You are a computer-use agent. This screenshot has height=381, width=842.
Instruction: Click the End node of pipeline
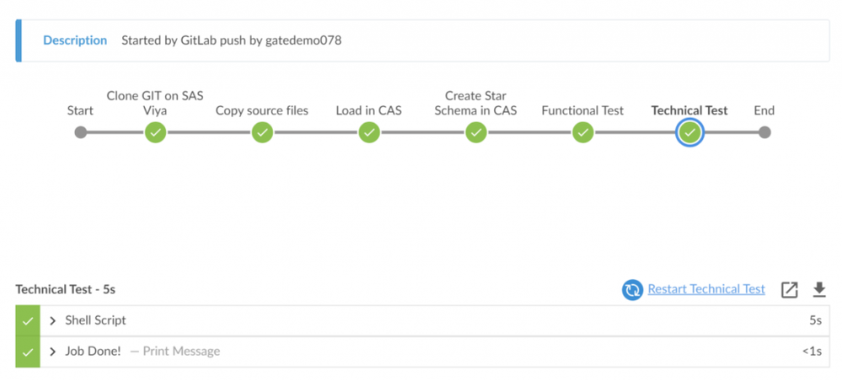pyautogui.click(x=764, y=132)
